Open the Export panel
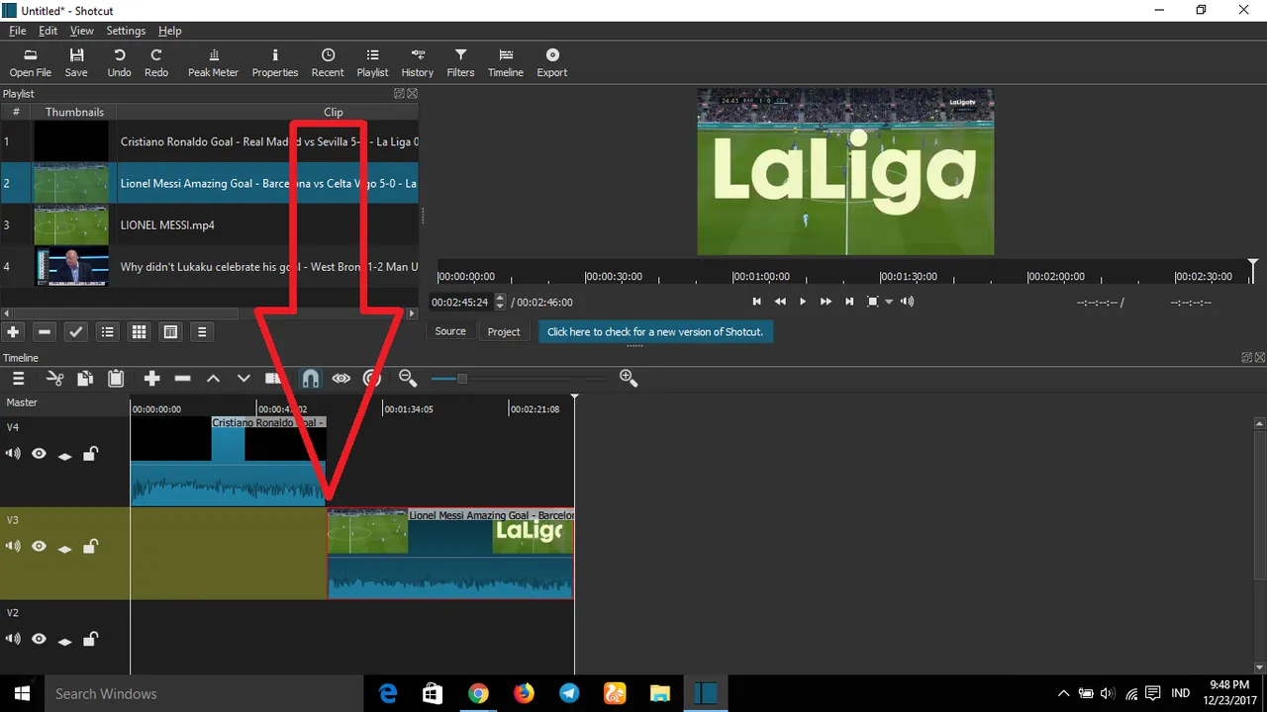The height and width of the screenshot is (712, 1267). 552,63
